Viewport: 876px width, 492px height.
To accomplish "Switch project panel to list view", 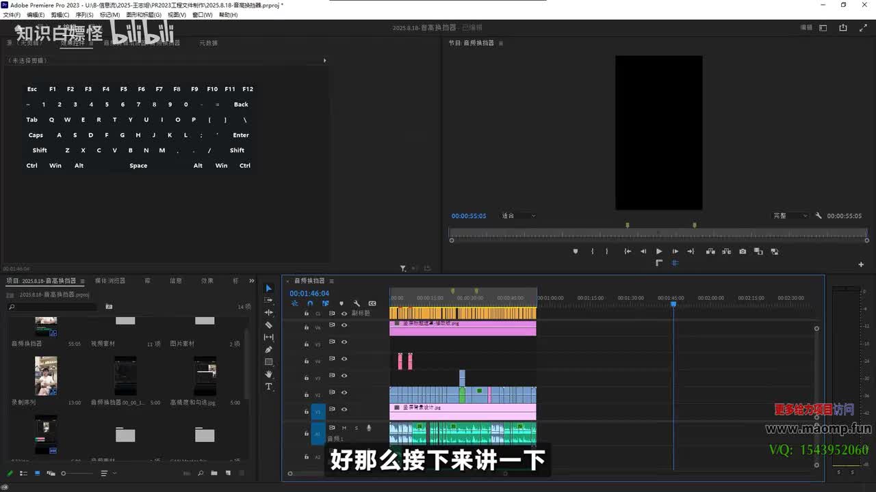I will [23, 473].
